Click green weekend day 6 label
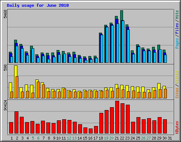 click(38, 138)
